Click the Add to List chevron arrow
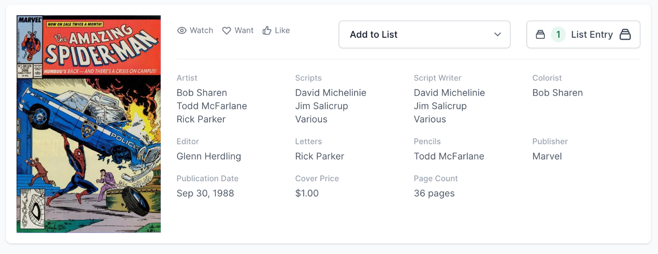Screen dimensions: 658x254 coord(498,35)
